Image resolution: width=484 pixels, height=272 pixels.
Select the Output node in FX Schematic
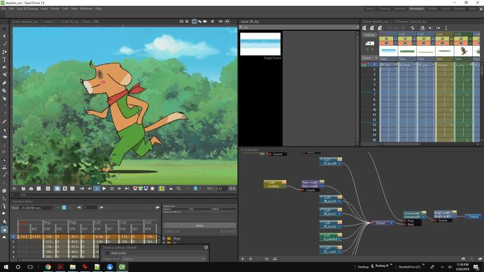click(473, 216)
